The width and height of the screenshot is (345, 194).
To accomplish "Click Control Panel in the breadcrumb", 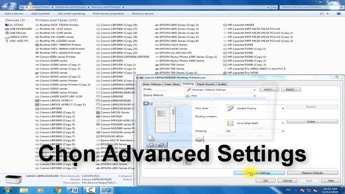I will click(x=40, y=7).
